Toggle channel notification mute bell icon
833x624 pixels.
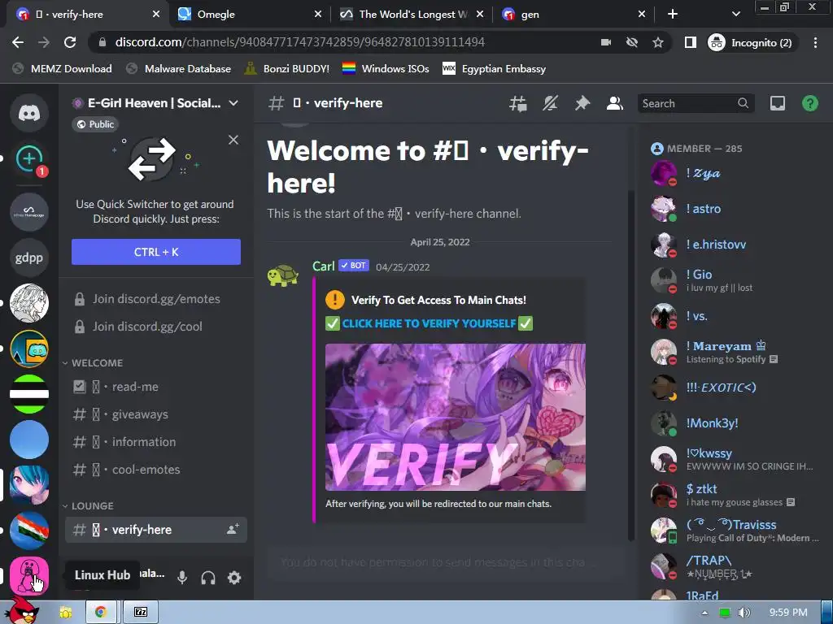[551, 103]
